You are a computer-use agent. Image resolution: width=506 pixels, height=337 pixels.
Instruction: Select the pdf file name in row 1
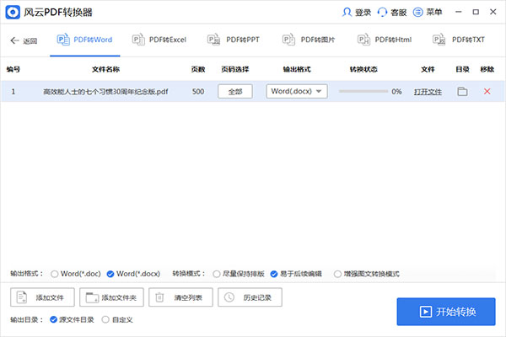pos(105,92)
